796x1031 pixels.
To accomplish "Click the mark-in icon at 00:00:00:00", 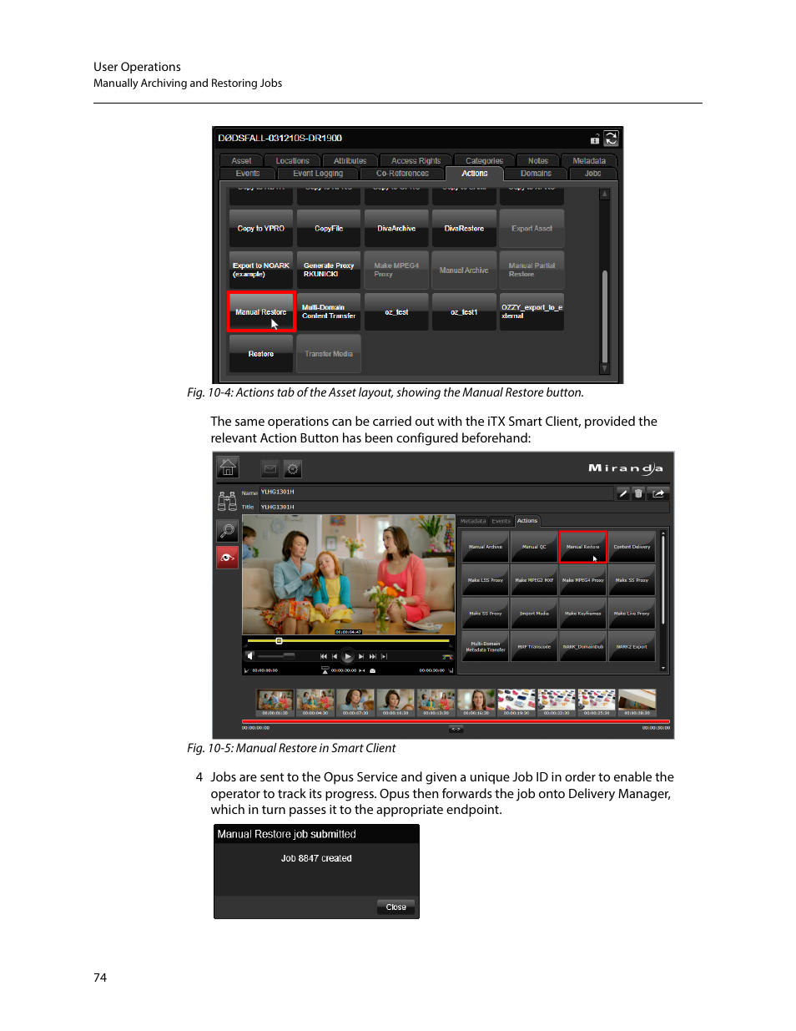I will [x=246, y=670].
